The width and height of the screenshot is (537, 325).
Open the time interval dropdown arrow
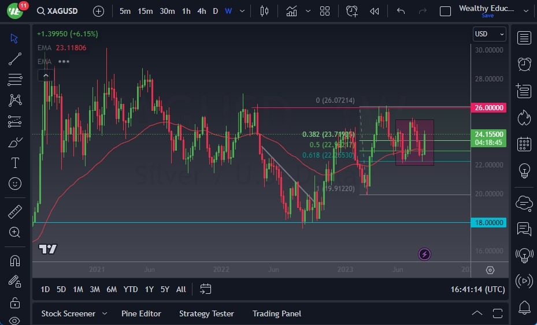(242, 11)
